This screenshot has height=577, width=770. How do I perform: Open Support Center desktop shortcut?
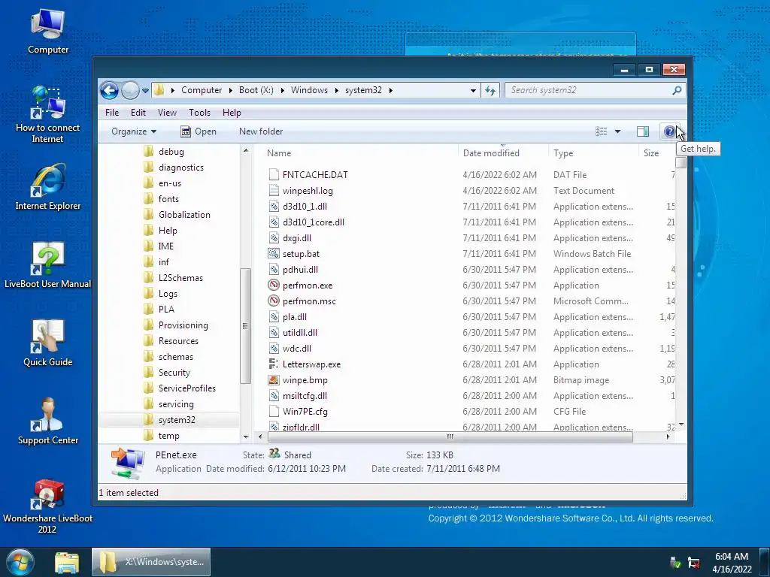[x=47, y=421]
